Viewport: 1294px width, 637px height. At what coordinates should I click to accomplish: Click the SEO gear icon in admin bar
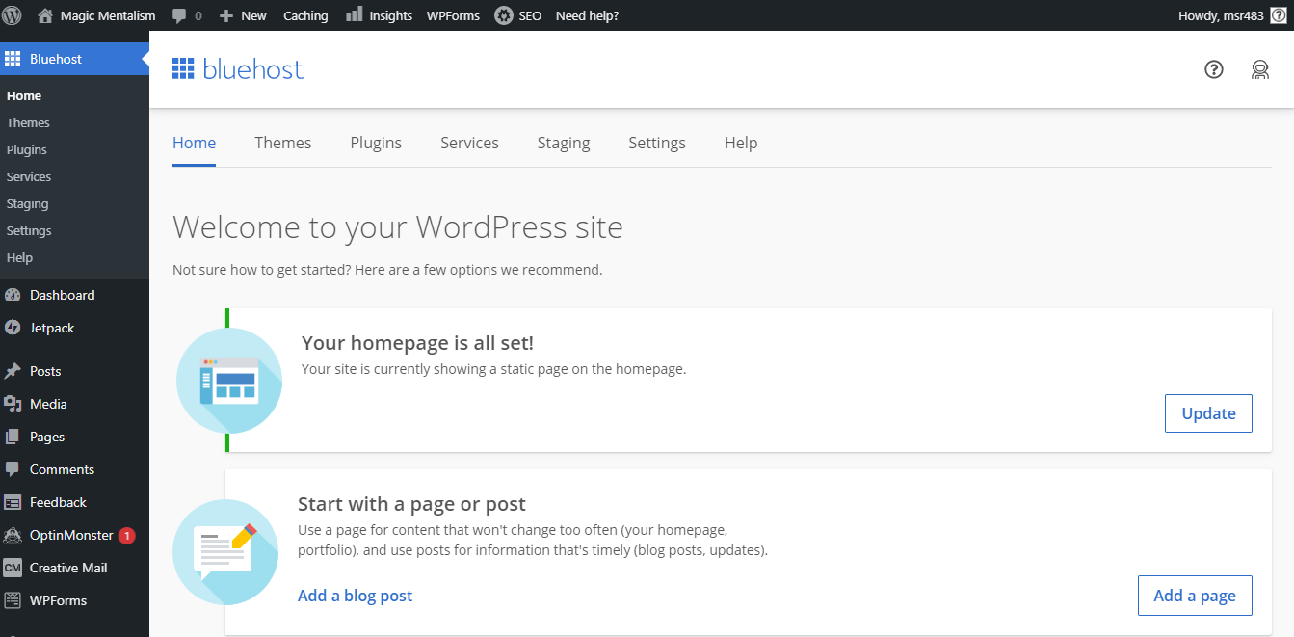(504, 15)
